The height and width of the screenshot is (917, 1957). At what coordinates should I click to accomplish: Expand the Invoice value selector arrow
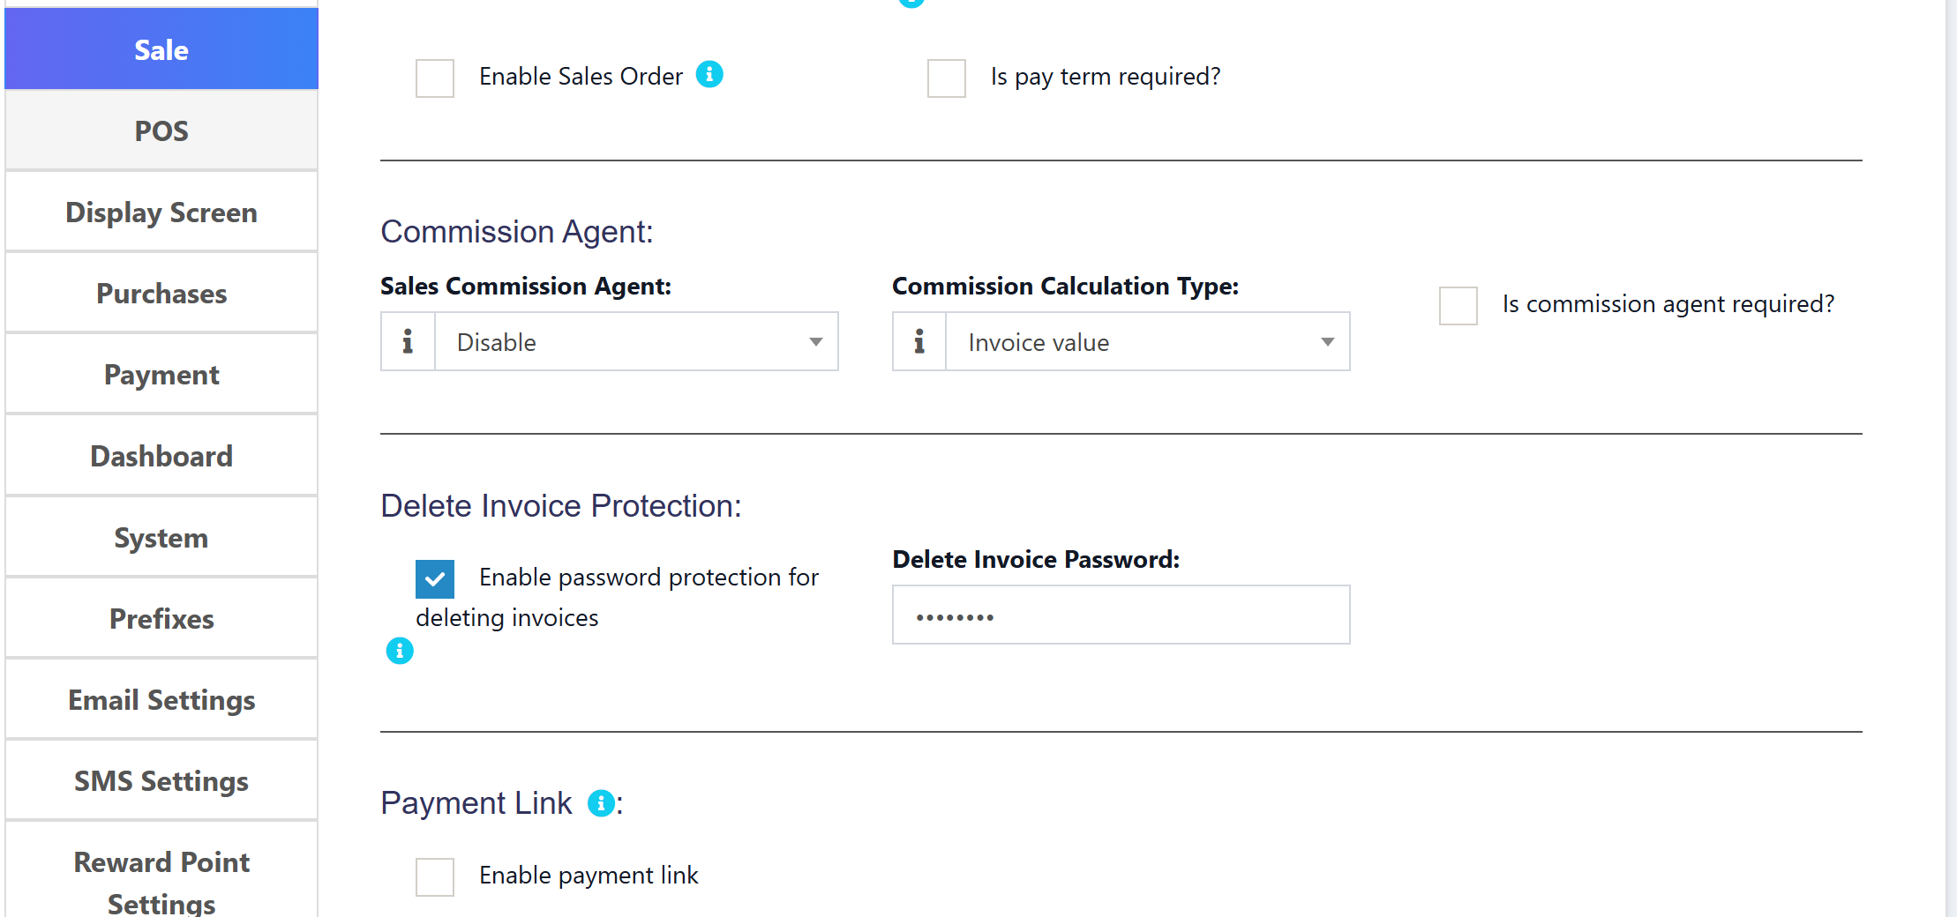tap(1327, 341)
